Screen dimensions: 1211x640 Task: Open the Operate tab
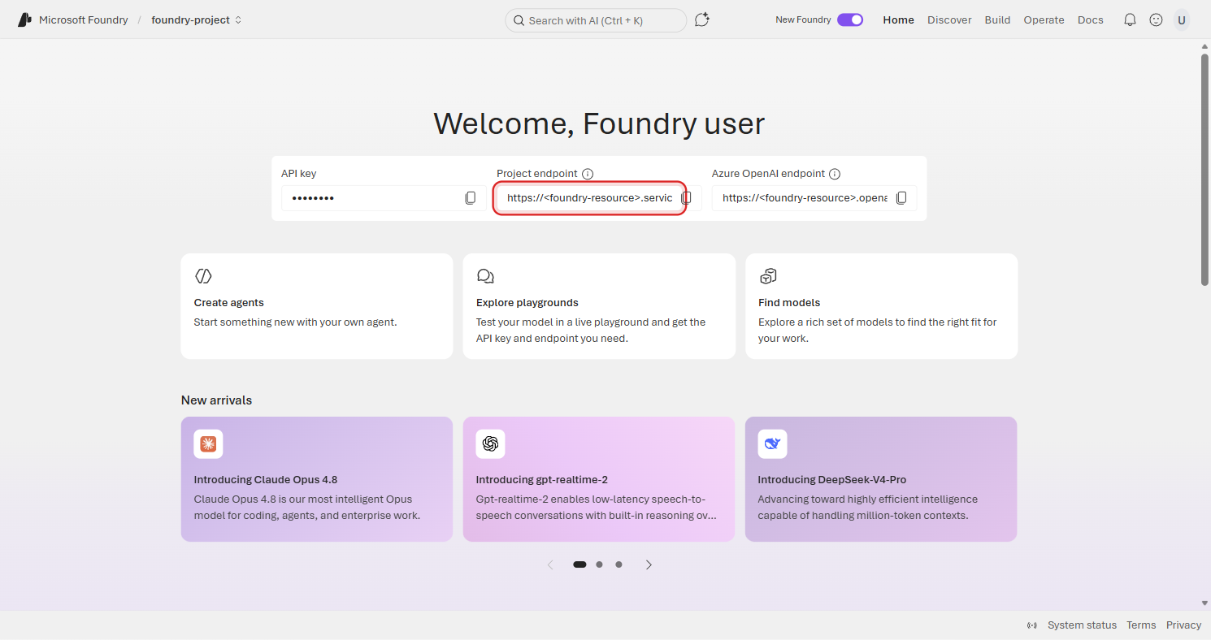pos(1044,19)
